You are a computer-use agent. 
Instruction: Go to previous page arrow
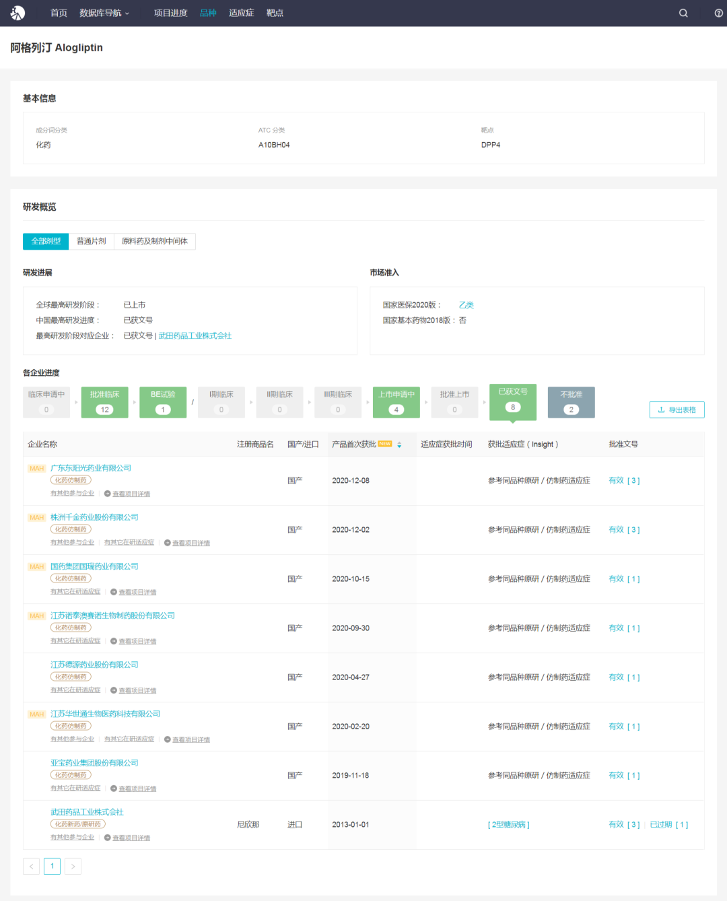point(31,866)
